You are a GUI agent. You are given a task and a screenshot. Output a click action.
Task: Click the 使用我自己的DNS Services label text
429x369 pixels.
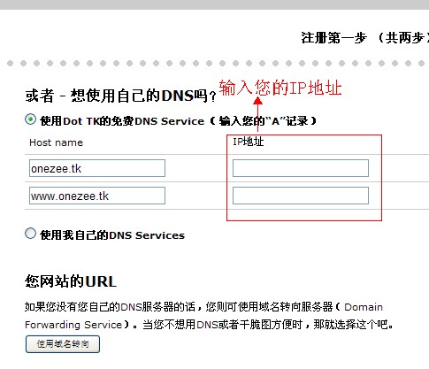112,235
